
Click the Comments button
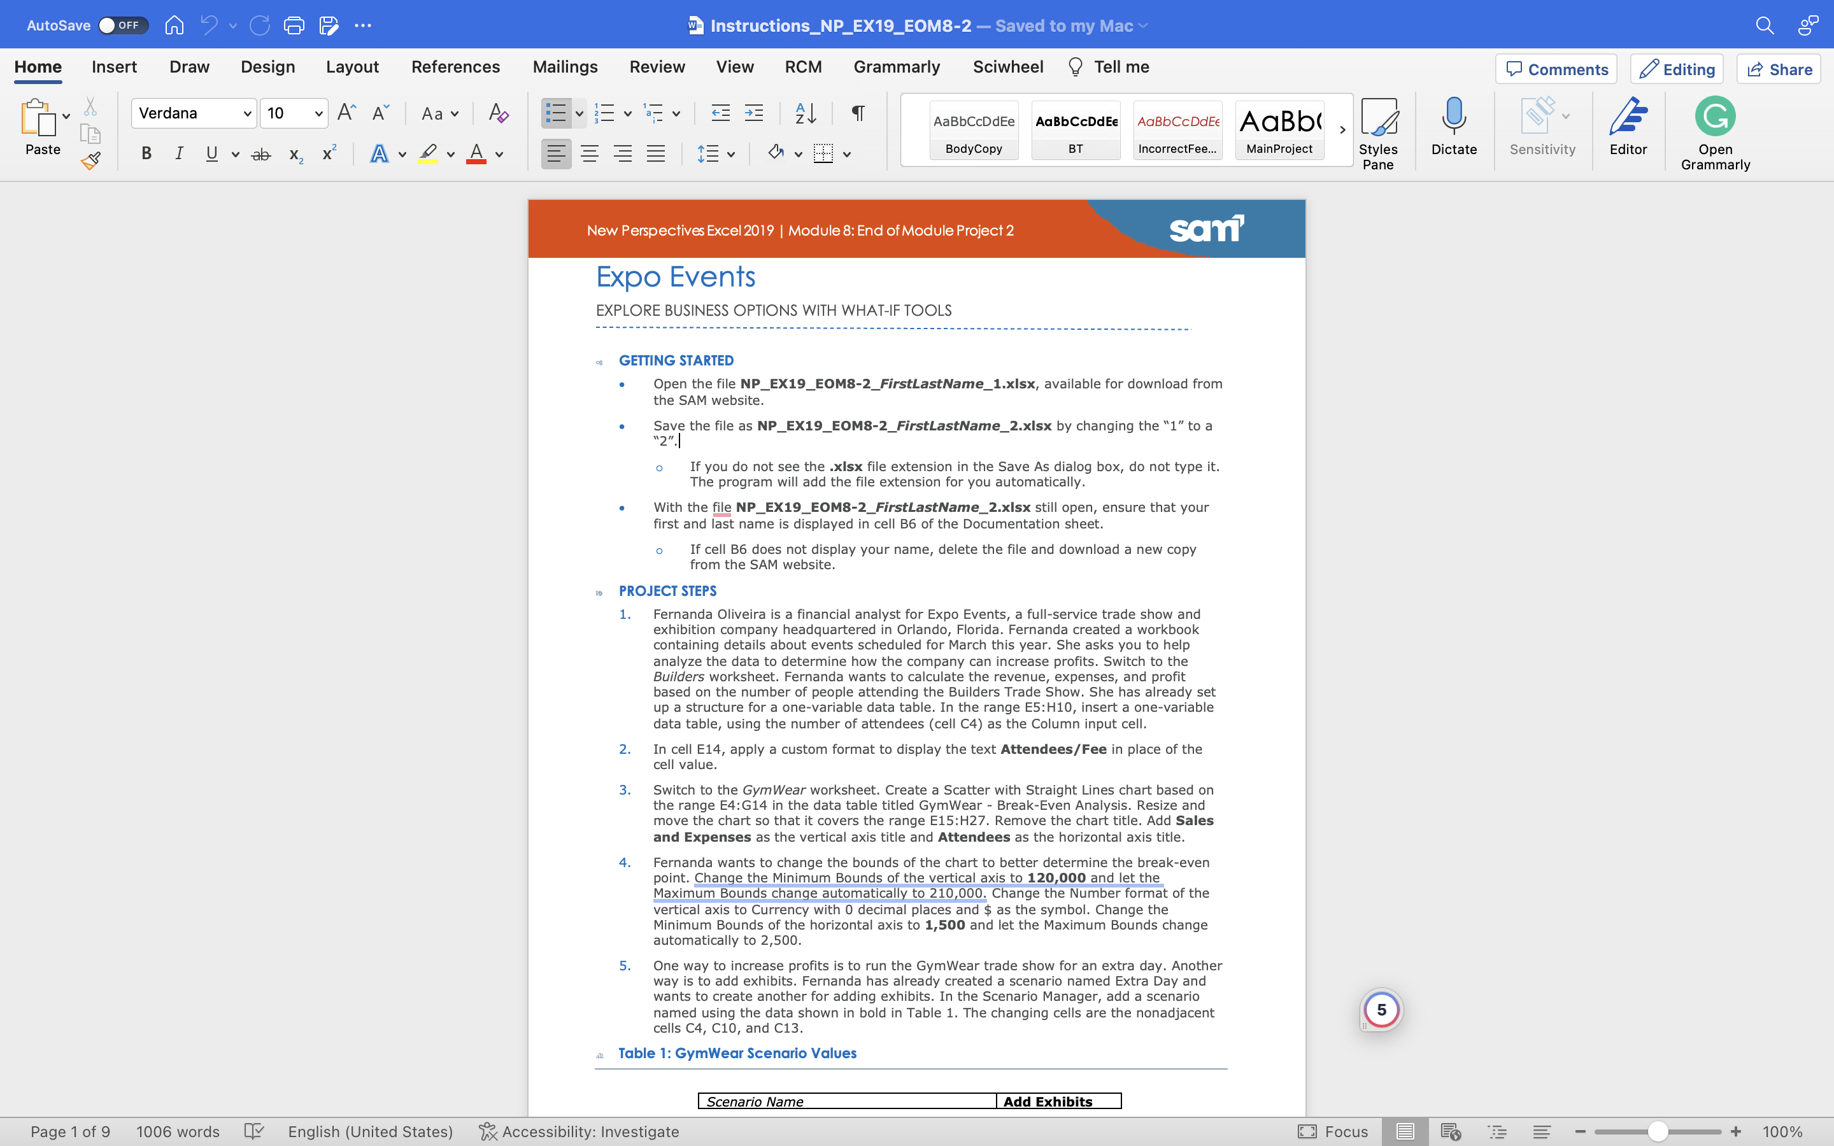(1556, 69)
